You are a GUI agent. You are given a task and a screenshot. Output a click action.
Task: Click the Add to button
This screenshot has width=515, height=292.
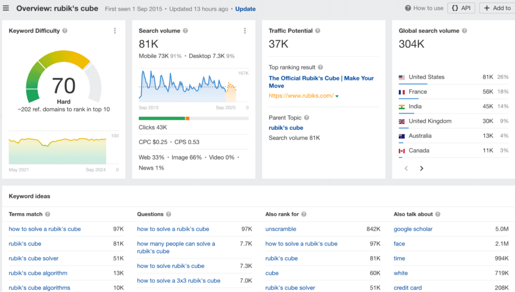click(x=497, y=8)
